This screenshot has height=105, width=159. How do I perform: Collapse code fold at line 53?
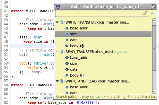click(x=9, y=63)
